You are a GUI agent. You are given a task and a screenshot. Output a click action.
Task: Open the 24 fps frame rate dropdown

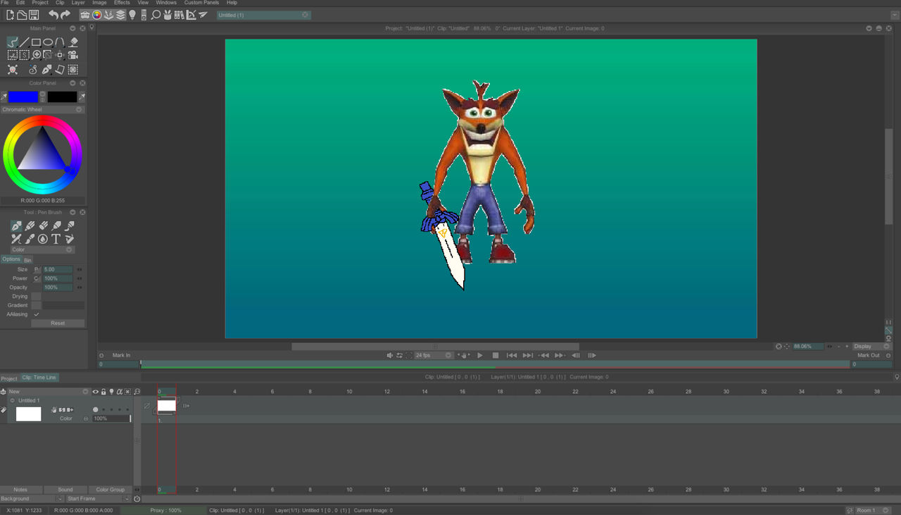click(434, 356)
